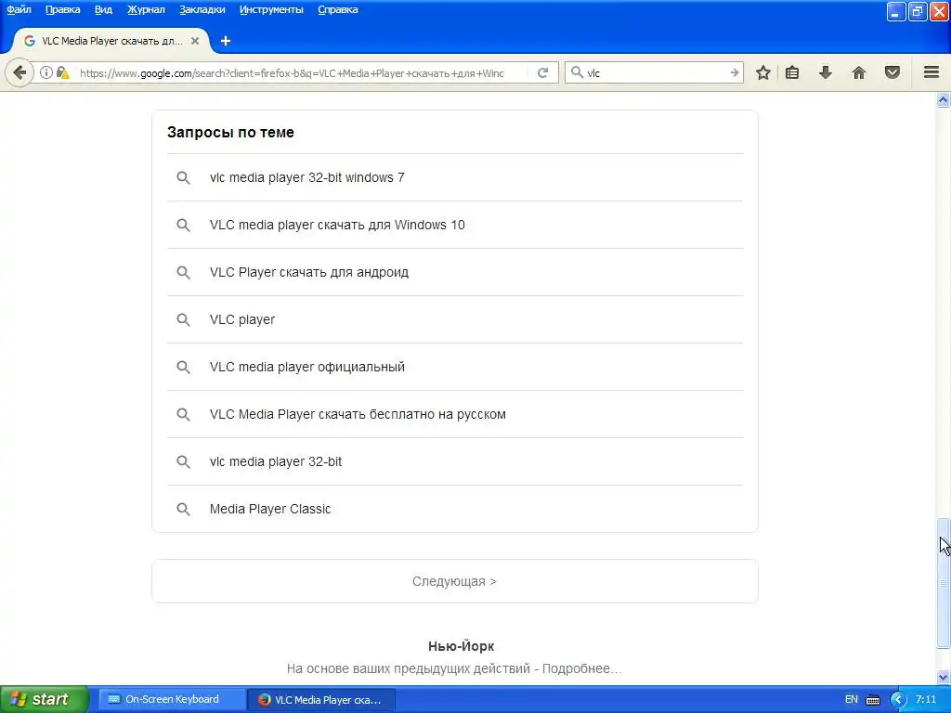
Task: Click the magnifier icon beside VLC player
Action: click(183, 319)
